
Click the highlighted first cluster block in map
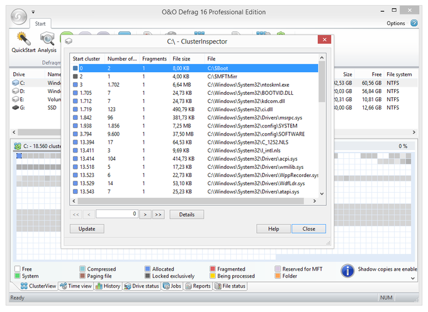pos(19,156)
